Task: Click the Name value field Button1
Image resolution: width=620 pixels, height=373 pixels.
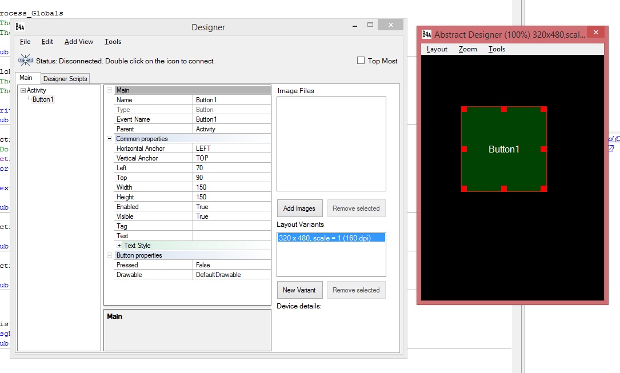Action: tap(231, 100)
